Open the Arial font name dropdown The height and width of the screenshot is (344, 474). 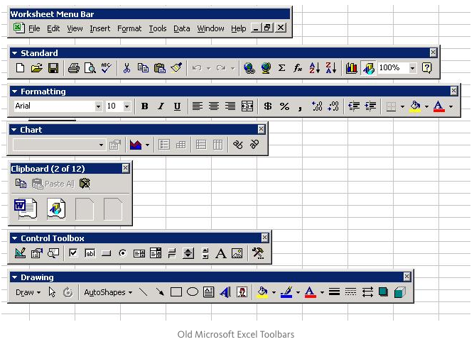[98, 106]
